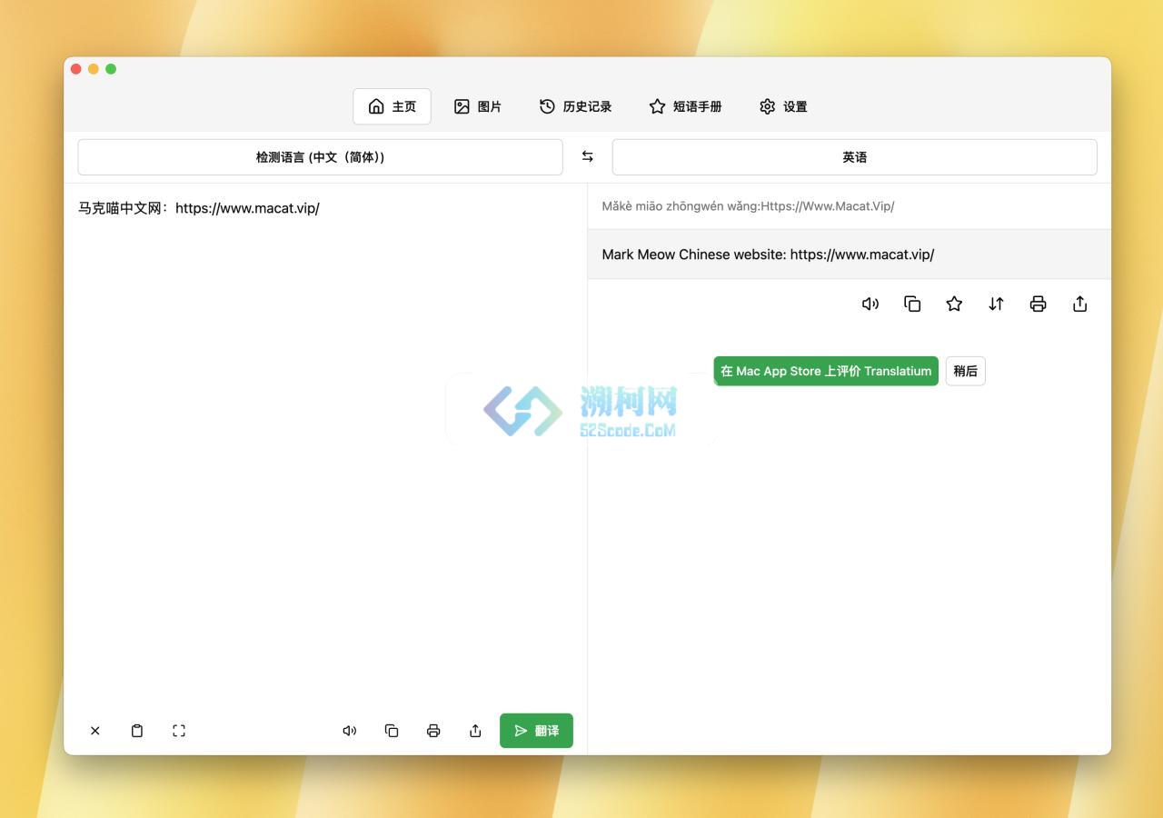Click into the source text input area
Screen dimensions: 1163x818
pos(325,445)
